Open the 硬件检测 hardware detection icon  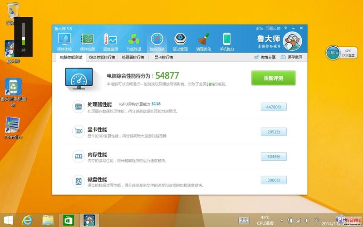coord(87,42)
